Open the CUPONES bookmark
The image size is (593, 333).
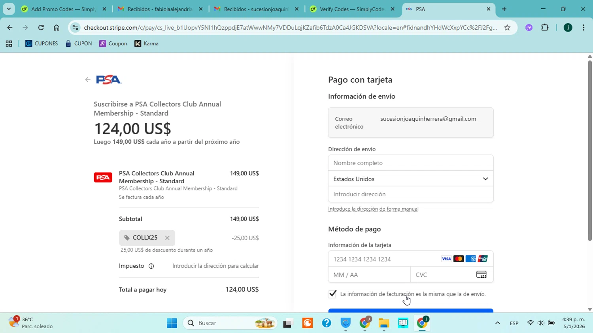pos(42,44)
